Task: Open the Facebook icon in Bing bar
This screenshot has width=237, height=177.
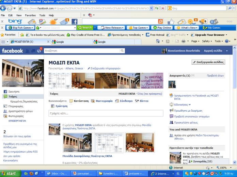Action: click(x=74, y=22)
